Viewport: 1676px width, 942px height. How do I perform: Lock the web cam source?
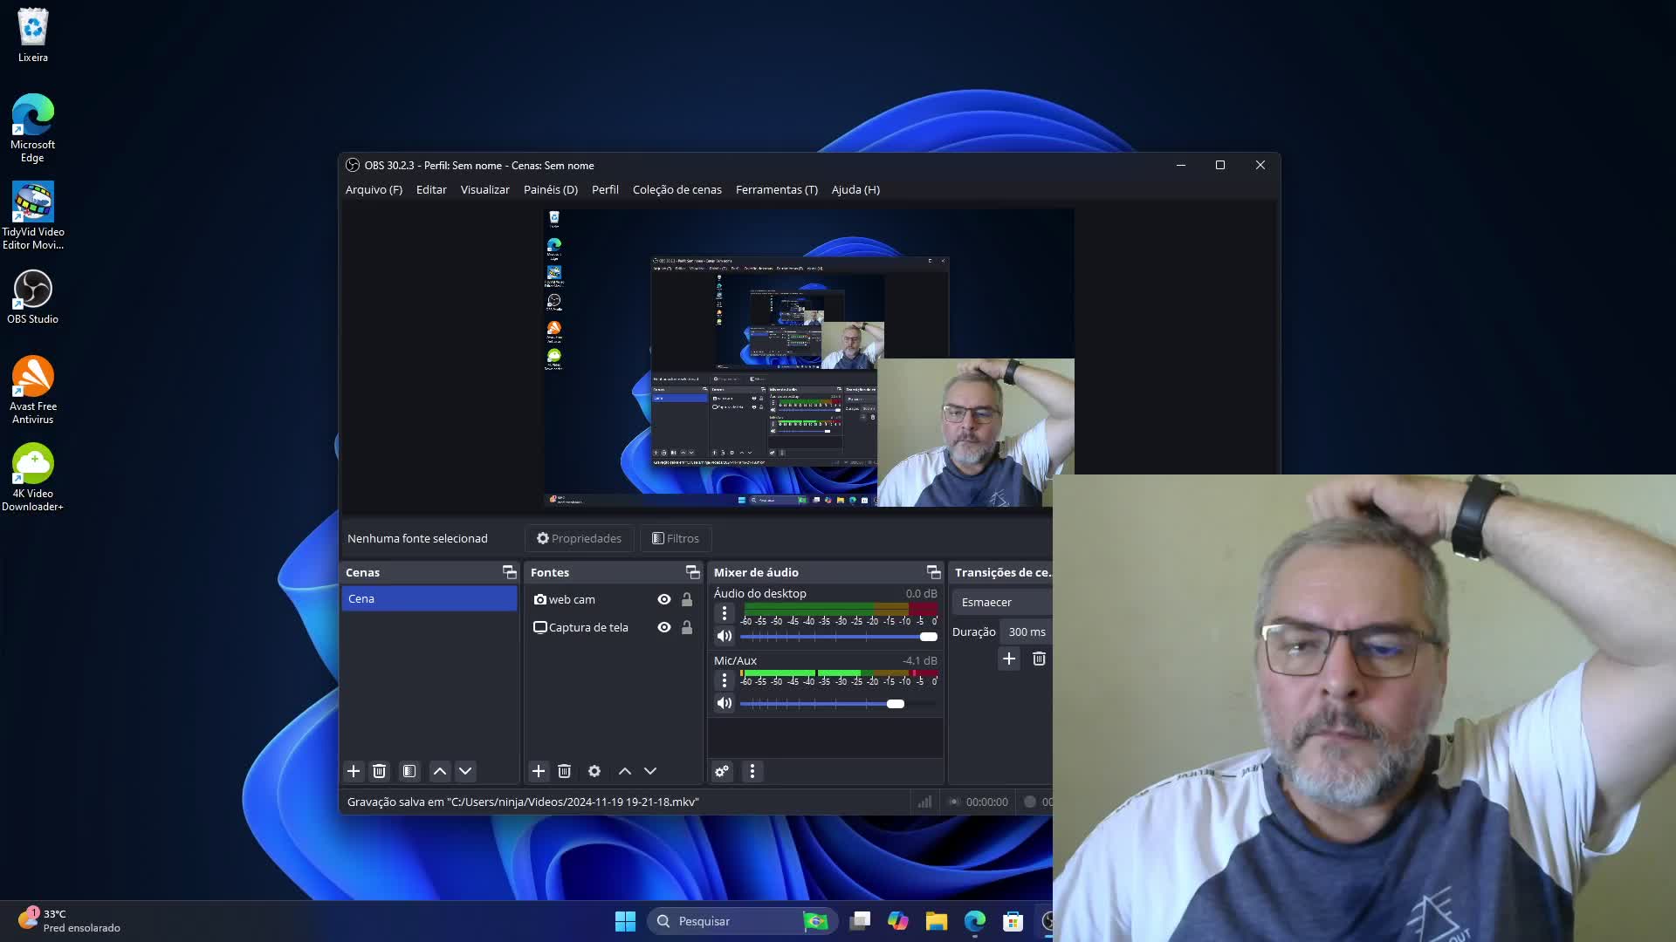tap(687, 599)
